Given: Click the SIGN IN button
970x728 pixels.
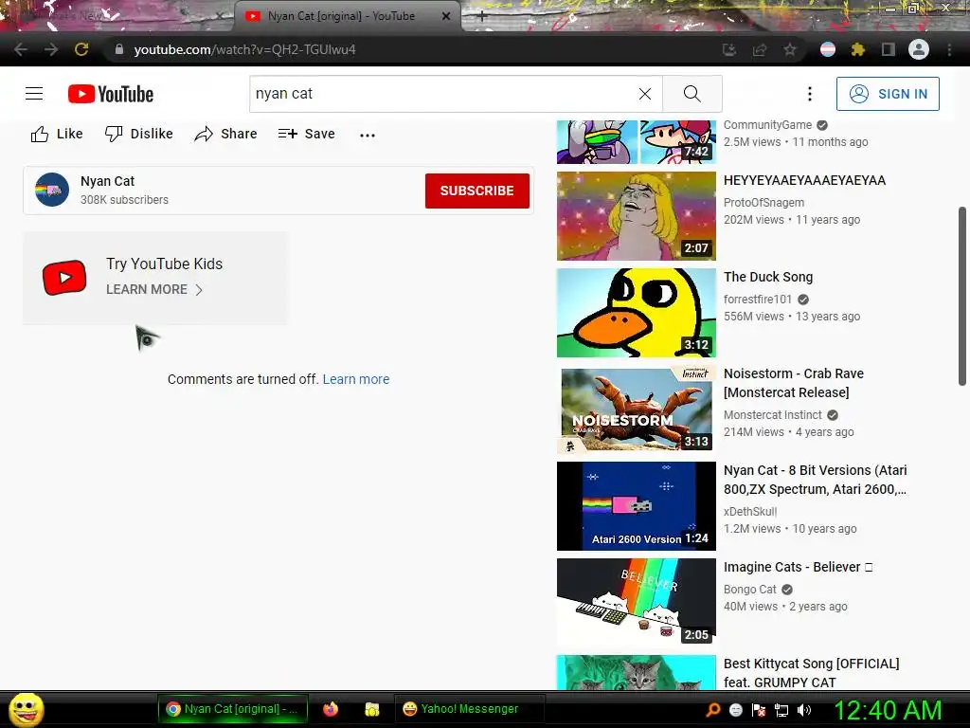Looking at the screenshot, I should click(x=888, y=94).
